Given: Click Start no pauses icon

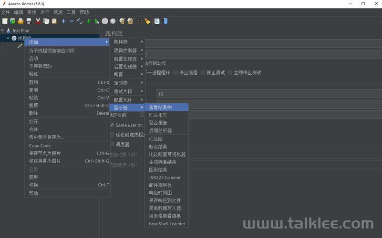Looking at the screenshot, I should coord(97,21).
